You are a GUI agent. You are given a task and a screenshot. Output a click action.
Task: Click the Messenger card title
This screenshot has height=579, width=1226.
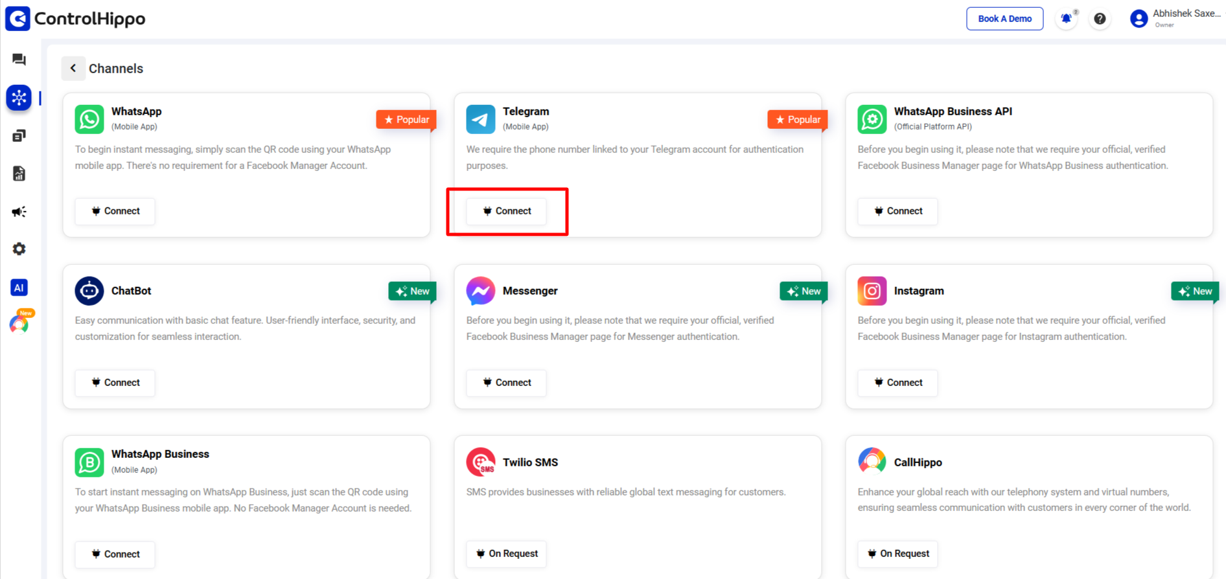pos(530,291)
